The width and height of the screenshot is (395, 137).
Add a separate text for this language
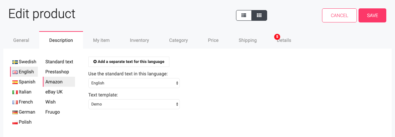pyautogui.click(x=129, y=62)
